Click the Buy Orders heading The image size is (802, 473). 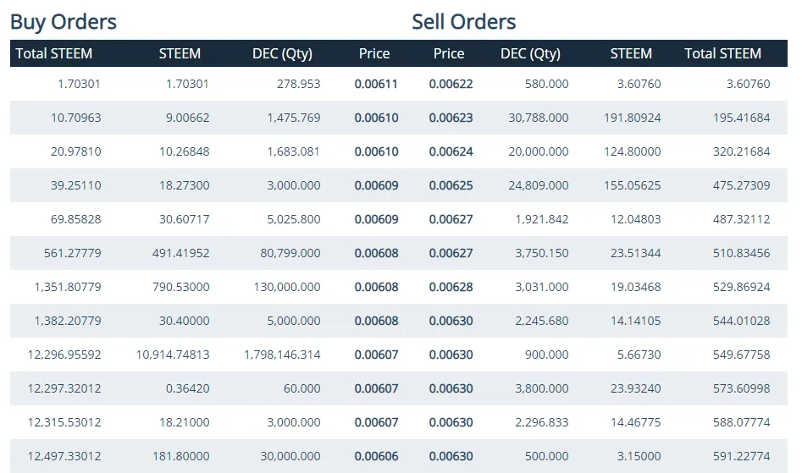pos(64,21)
